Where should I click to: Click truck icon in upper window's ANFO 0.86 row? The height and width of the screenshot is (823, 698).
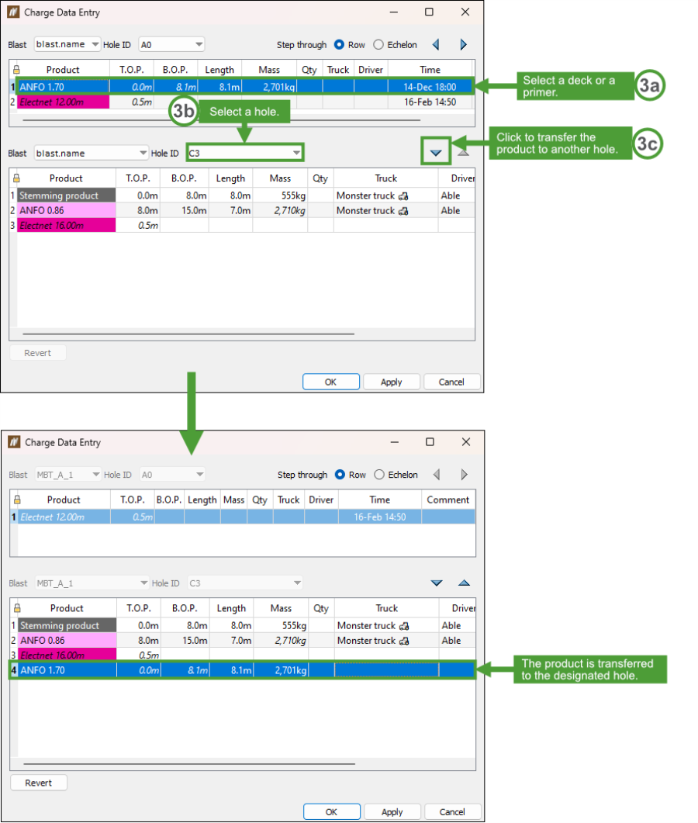pos(403,211)
